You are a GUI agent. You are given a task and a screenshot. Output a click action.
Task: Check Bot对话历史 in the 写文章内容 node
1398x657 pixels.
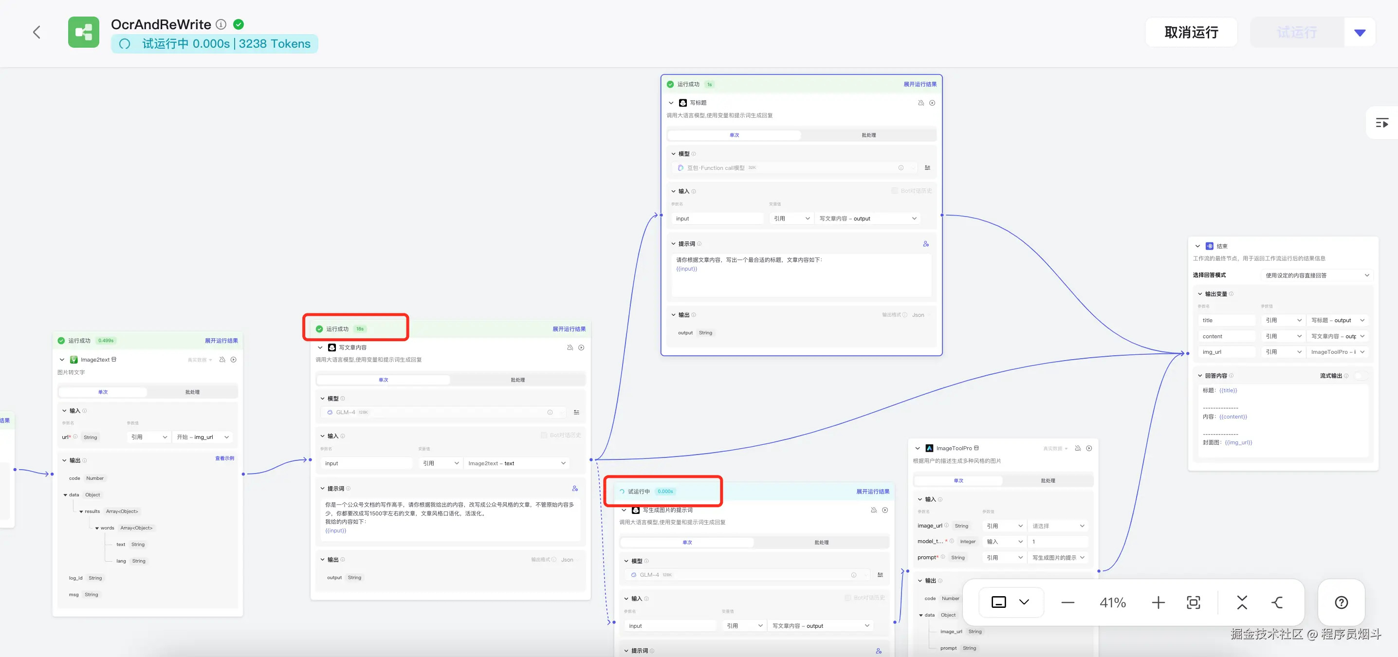pos(544,435)
